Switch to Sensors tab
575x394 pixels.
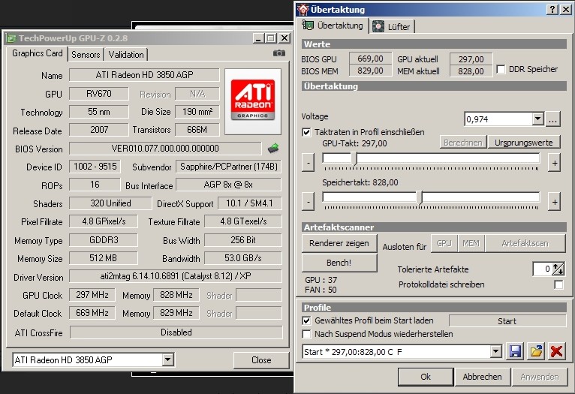(86, 55)
